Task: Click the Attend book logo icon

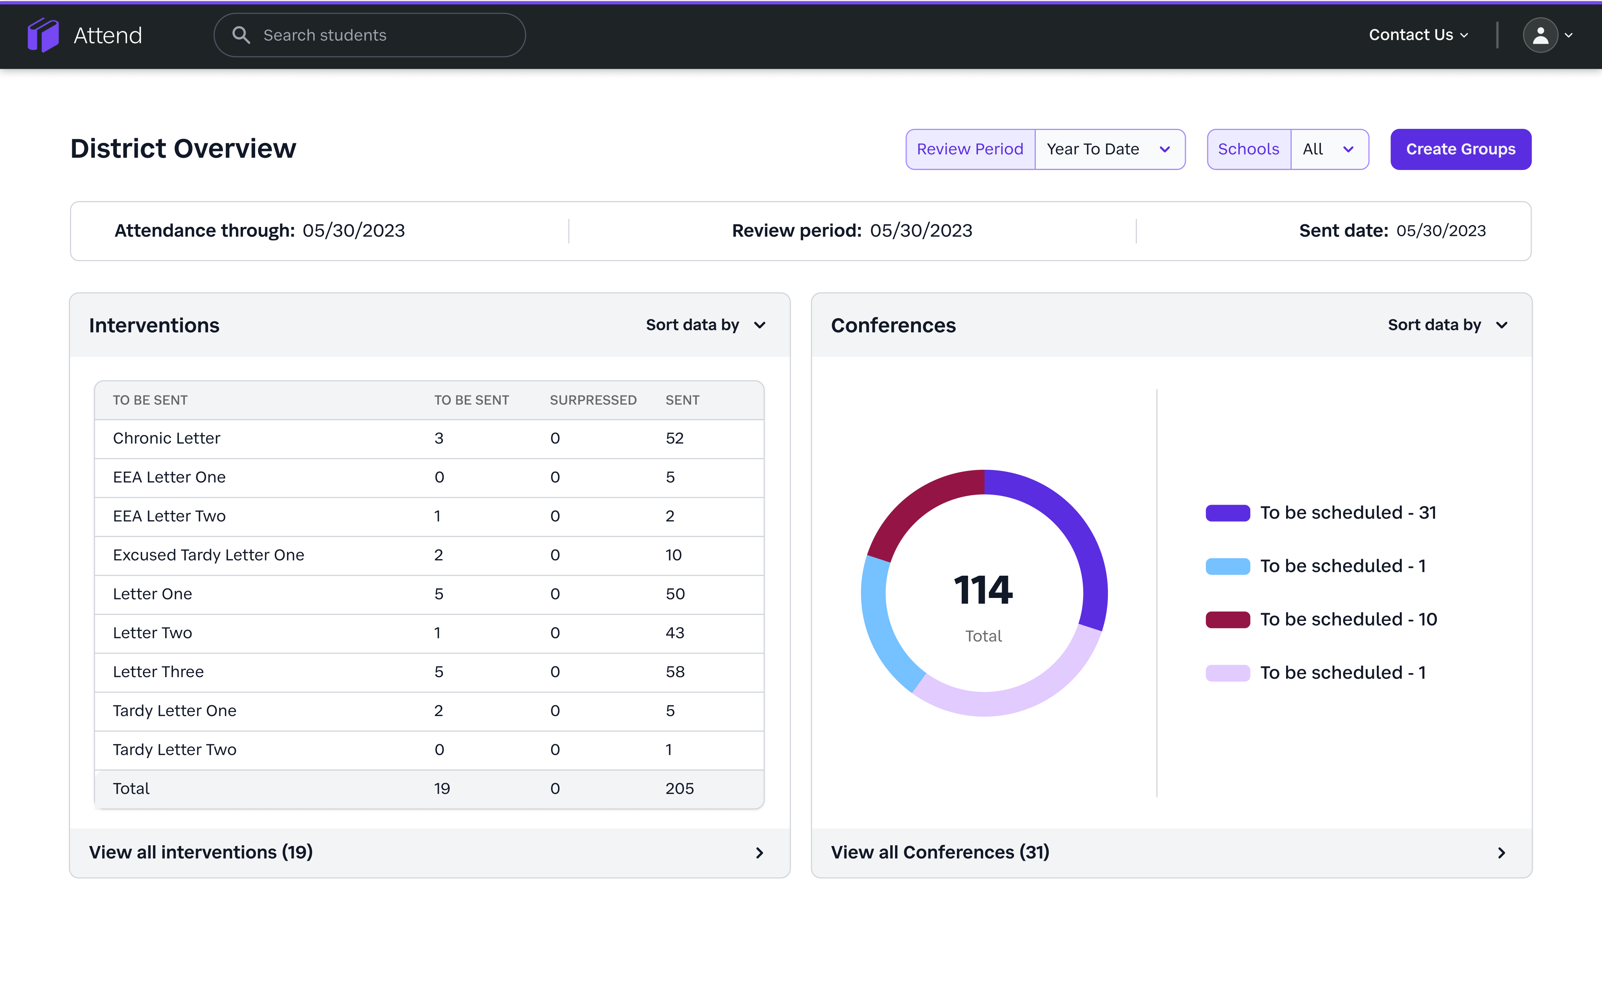Action: coord(43,35)
